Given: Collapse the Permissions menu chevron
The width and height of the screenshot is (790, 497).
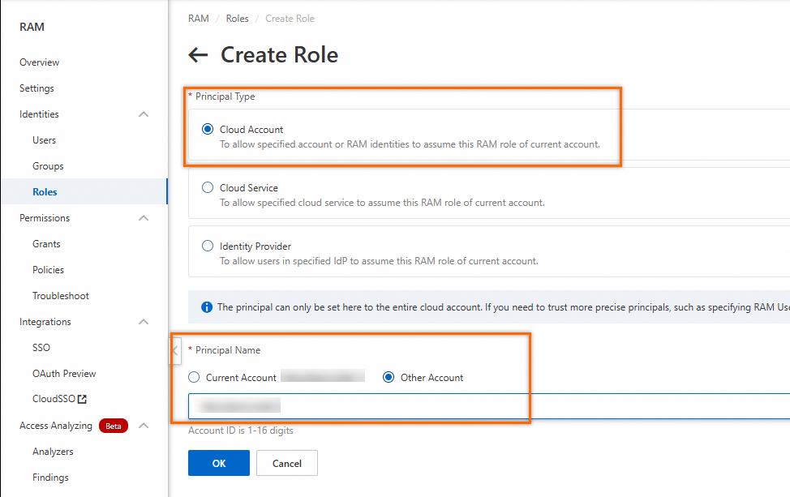Looking at the screenshot, I should 144,218.
